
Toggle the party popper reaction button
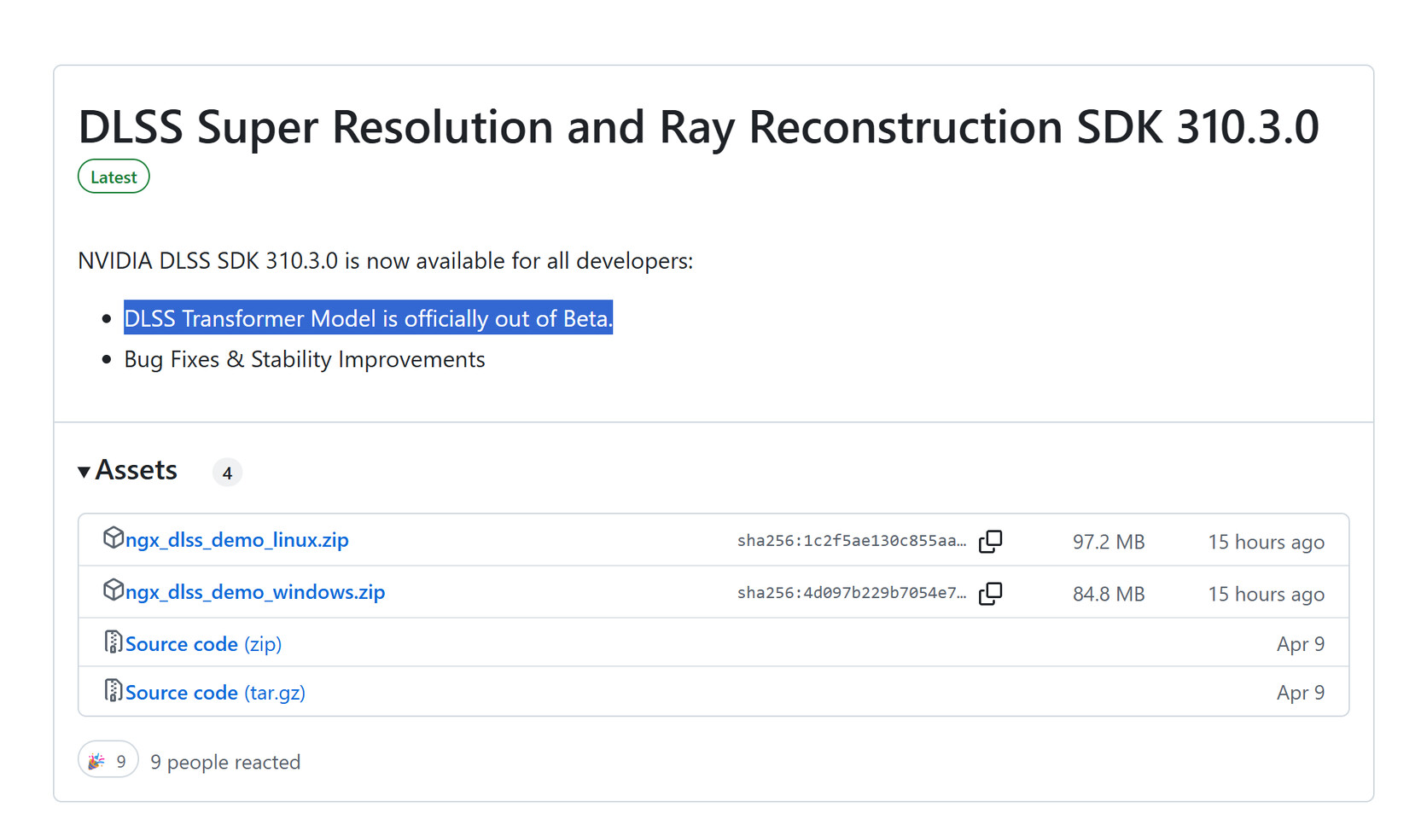click(x=108, y=760)
